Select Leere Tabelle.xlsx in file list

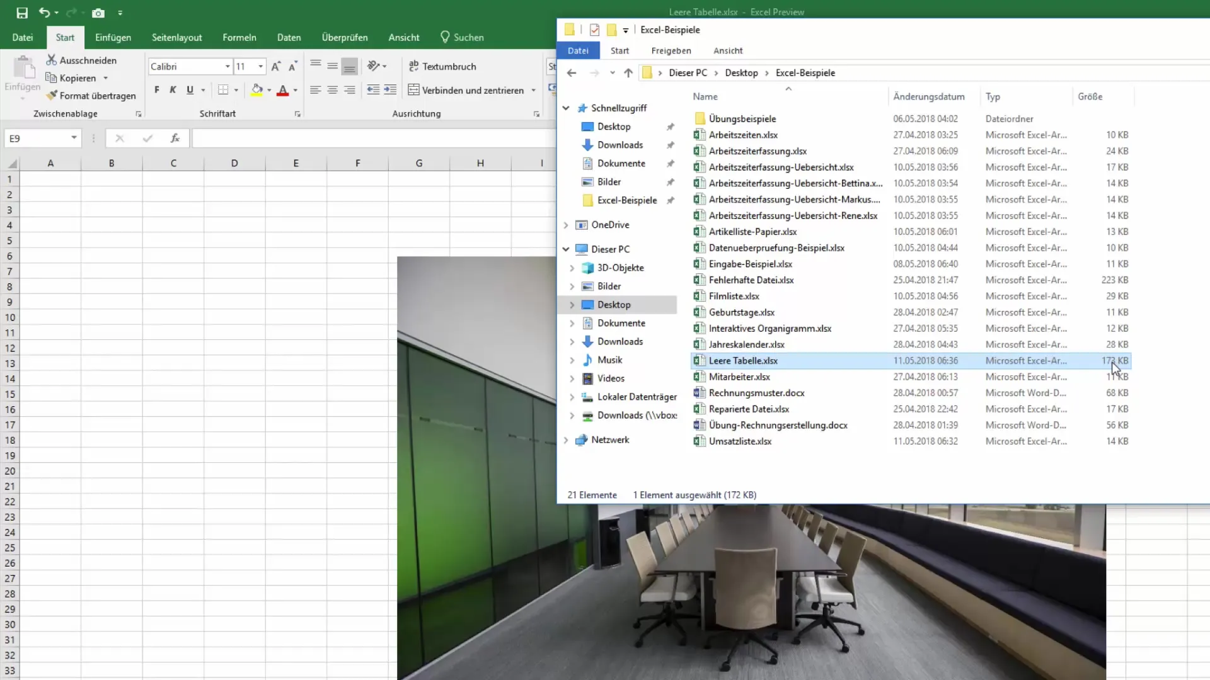tap(744, 360)
